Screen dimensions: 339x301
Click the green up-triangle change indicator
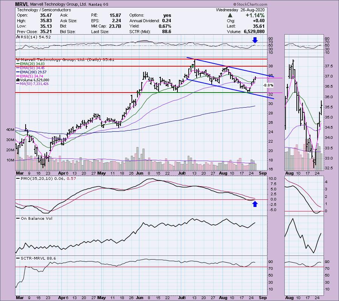tap(230, 15)
